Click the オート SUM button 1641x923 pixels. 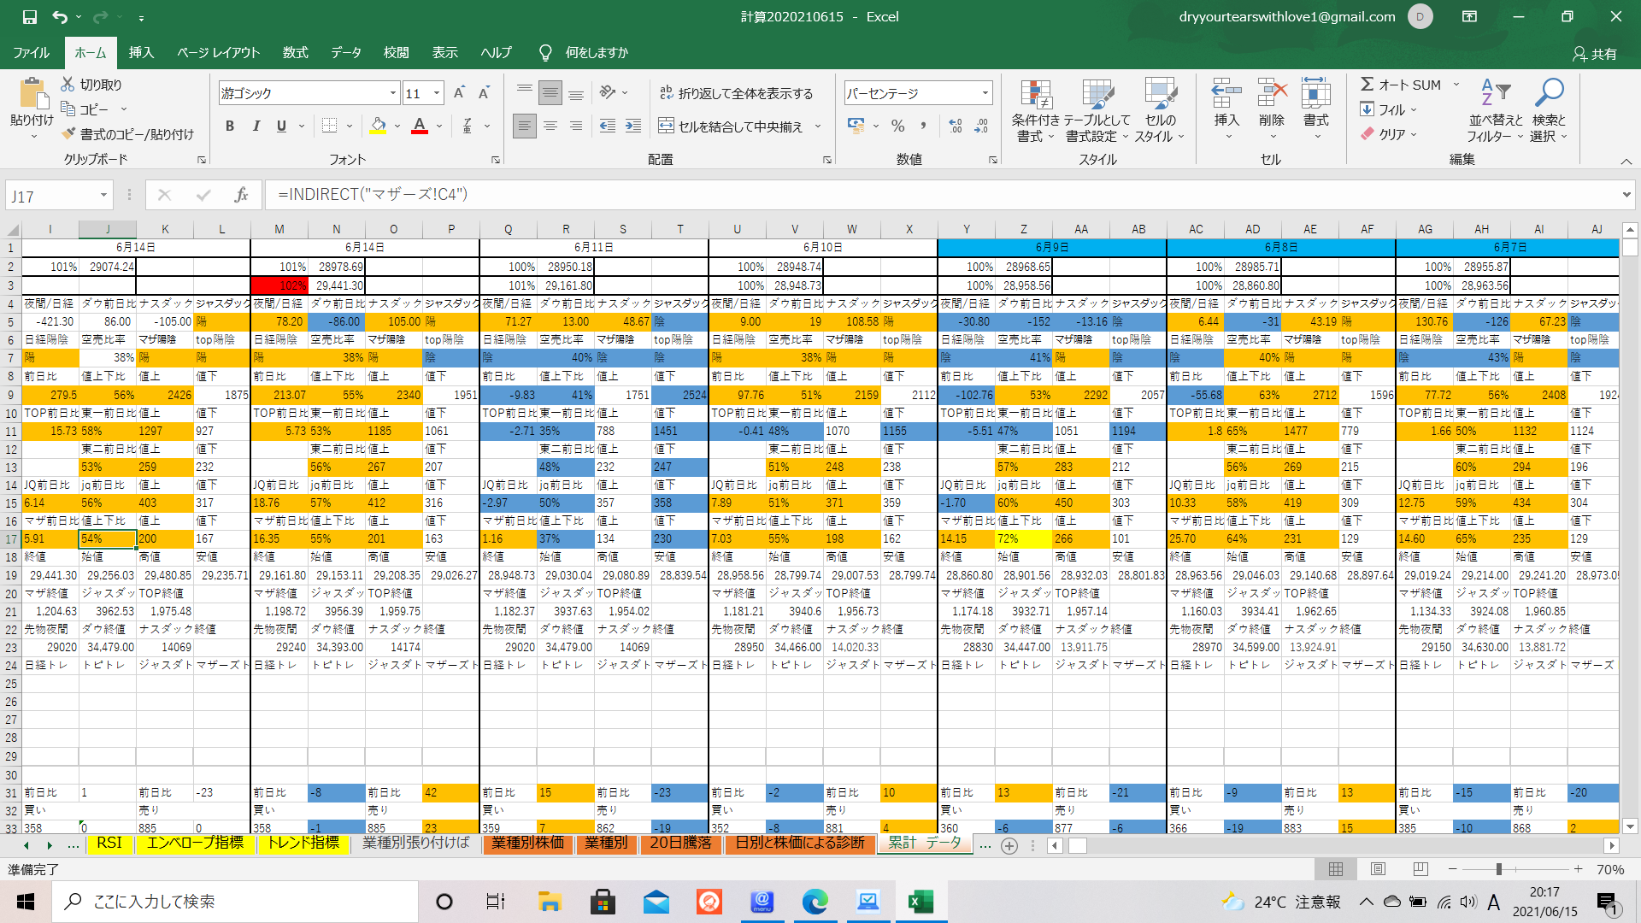tap(1401, 85)
